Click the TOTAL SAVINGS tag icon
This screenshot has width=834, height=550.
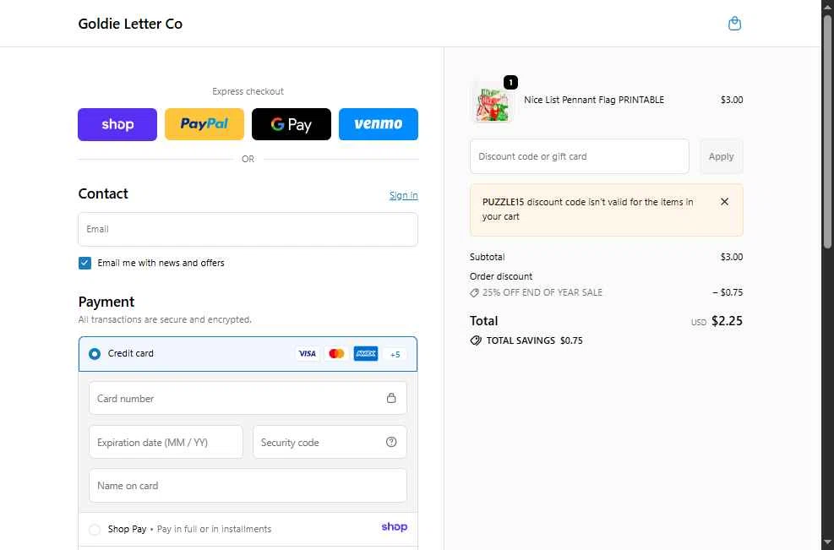click(476, 341)
